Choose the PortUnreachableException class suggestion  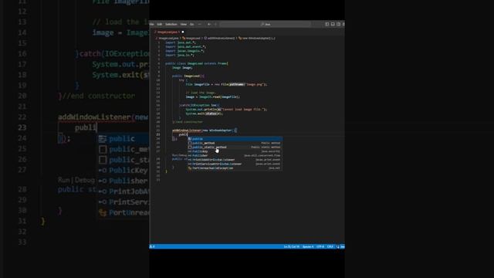click(x=235, y=168)
